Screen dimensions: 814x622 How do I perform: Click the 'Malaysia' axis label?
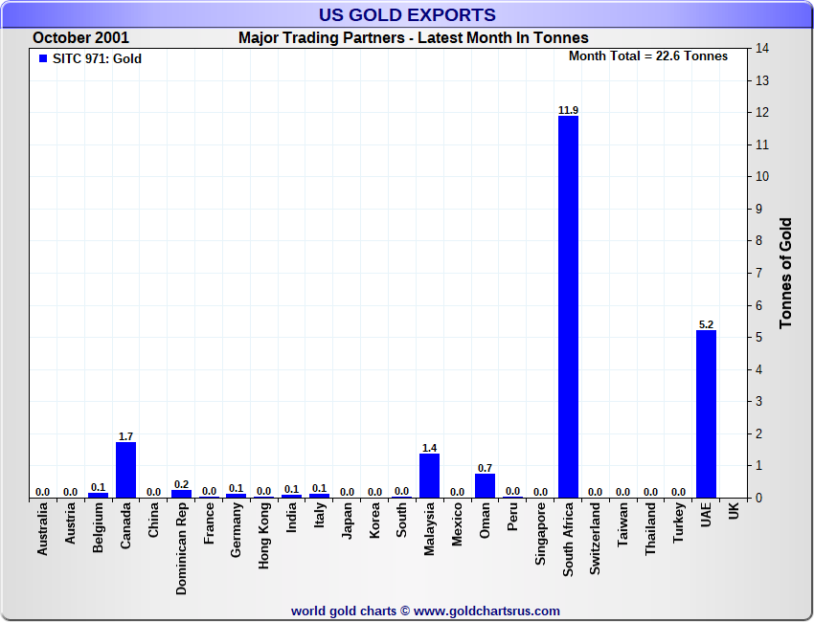click(x=429, y=529)
